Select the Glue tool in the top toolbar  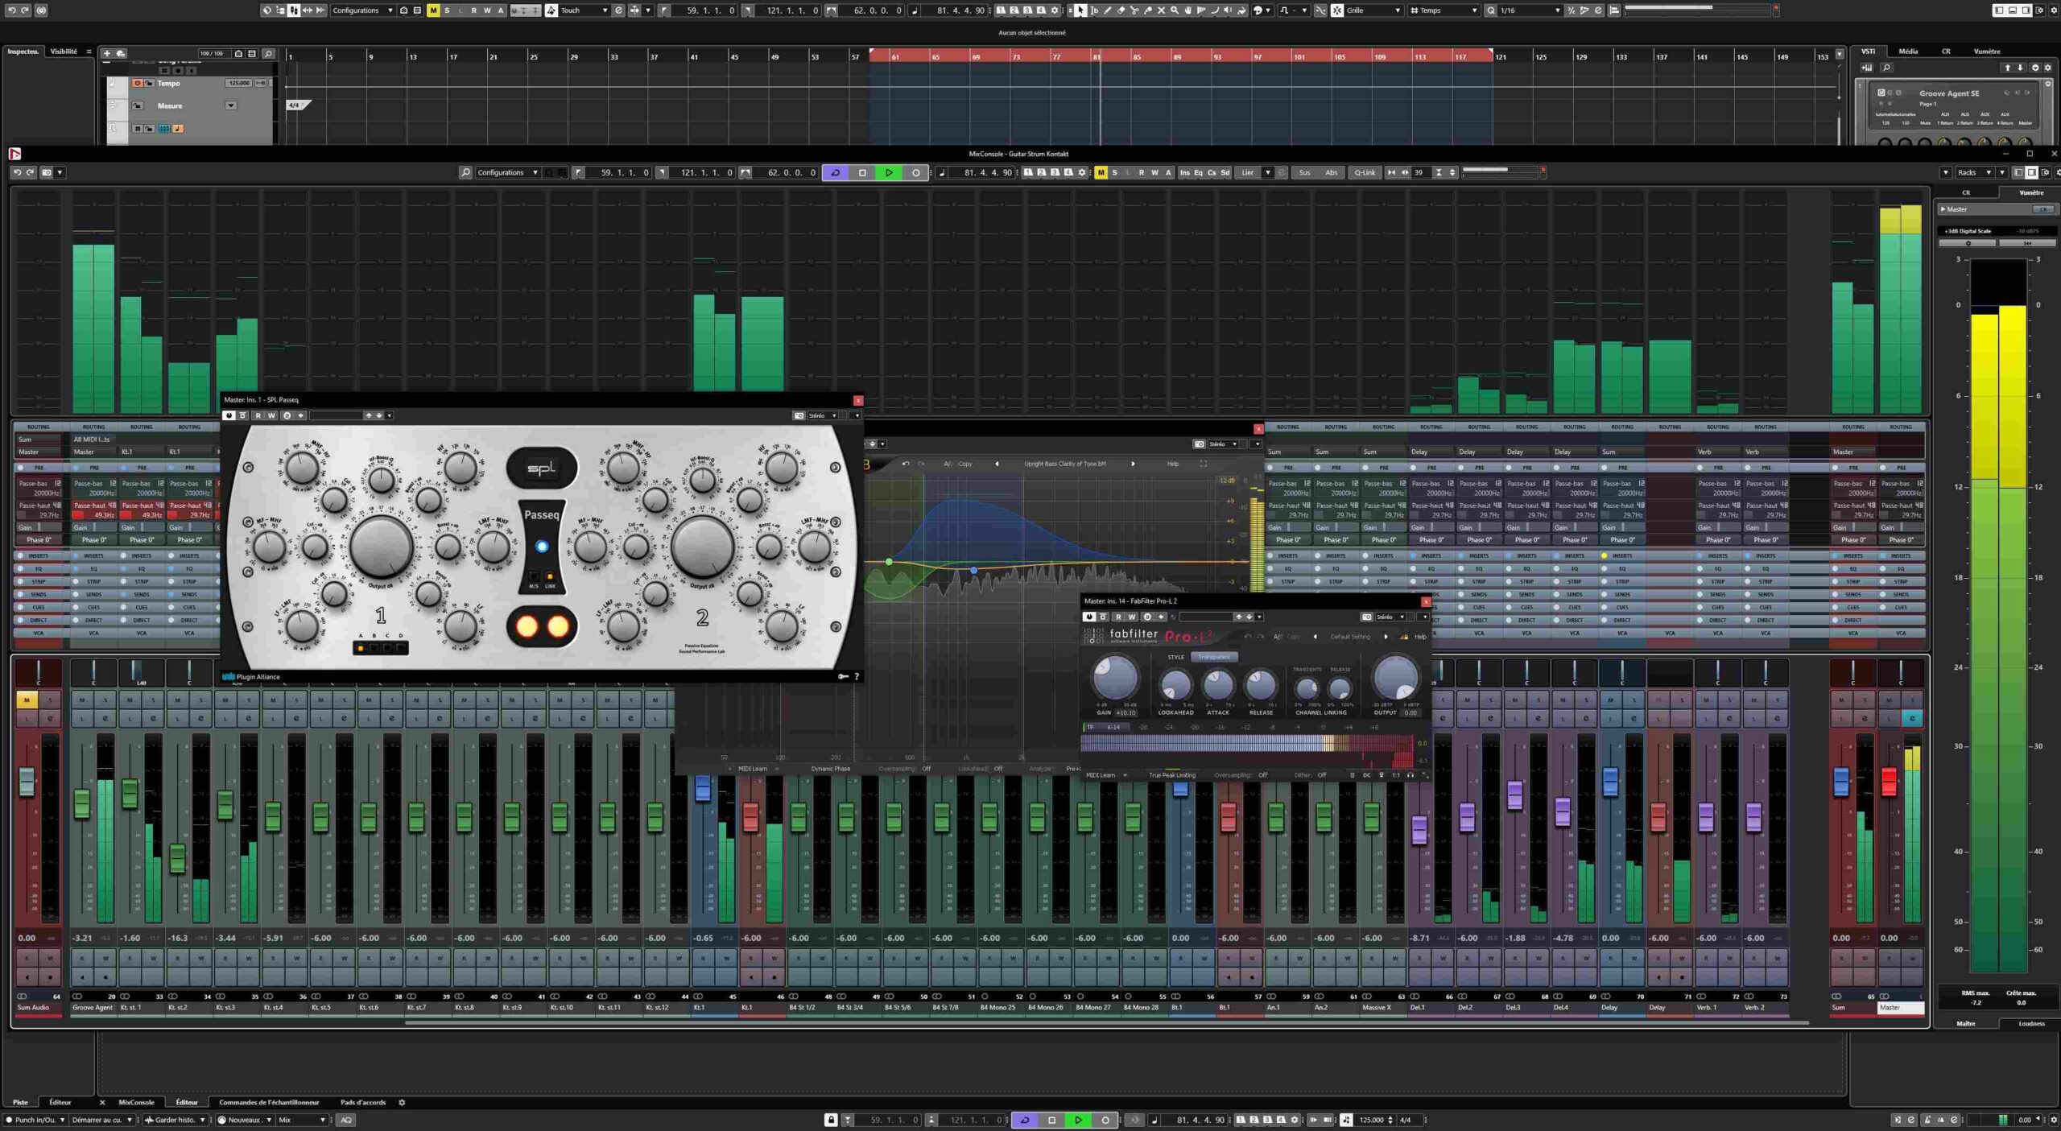[1148, 10]
